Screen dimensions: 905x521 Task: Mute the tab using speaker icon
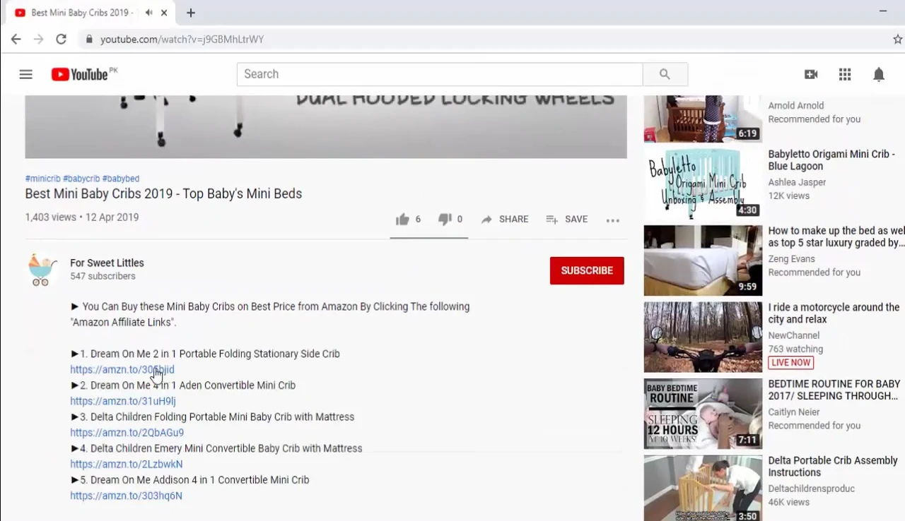148,13
